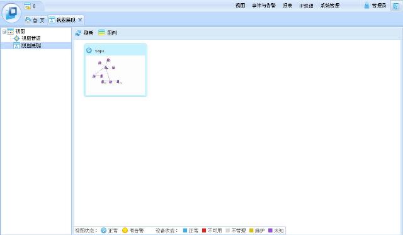
Task: Open the 事件与告警 menu
Action: (x=264, y=6)
